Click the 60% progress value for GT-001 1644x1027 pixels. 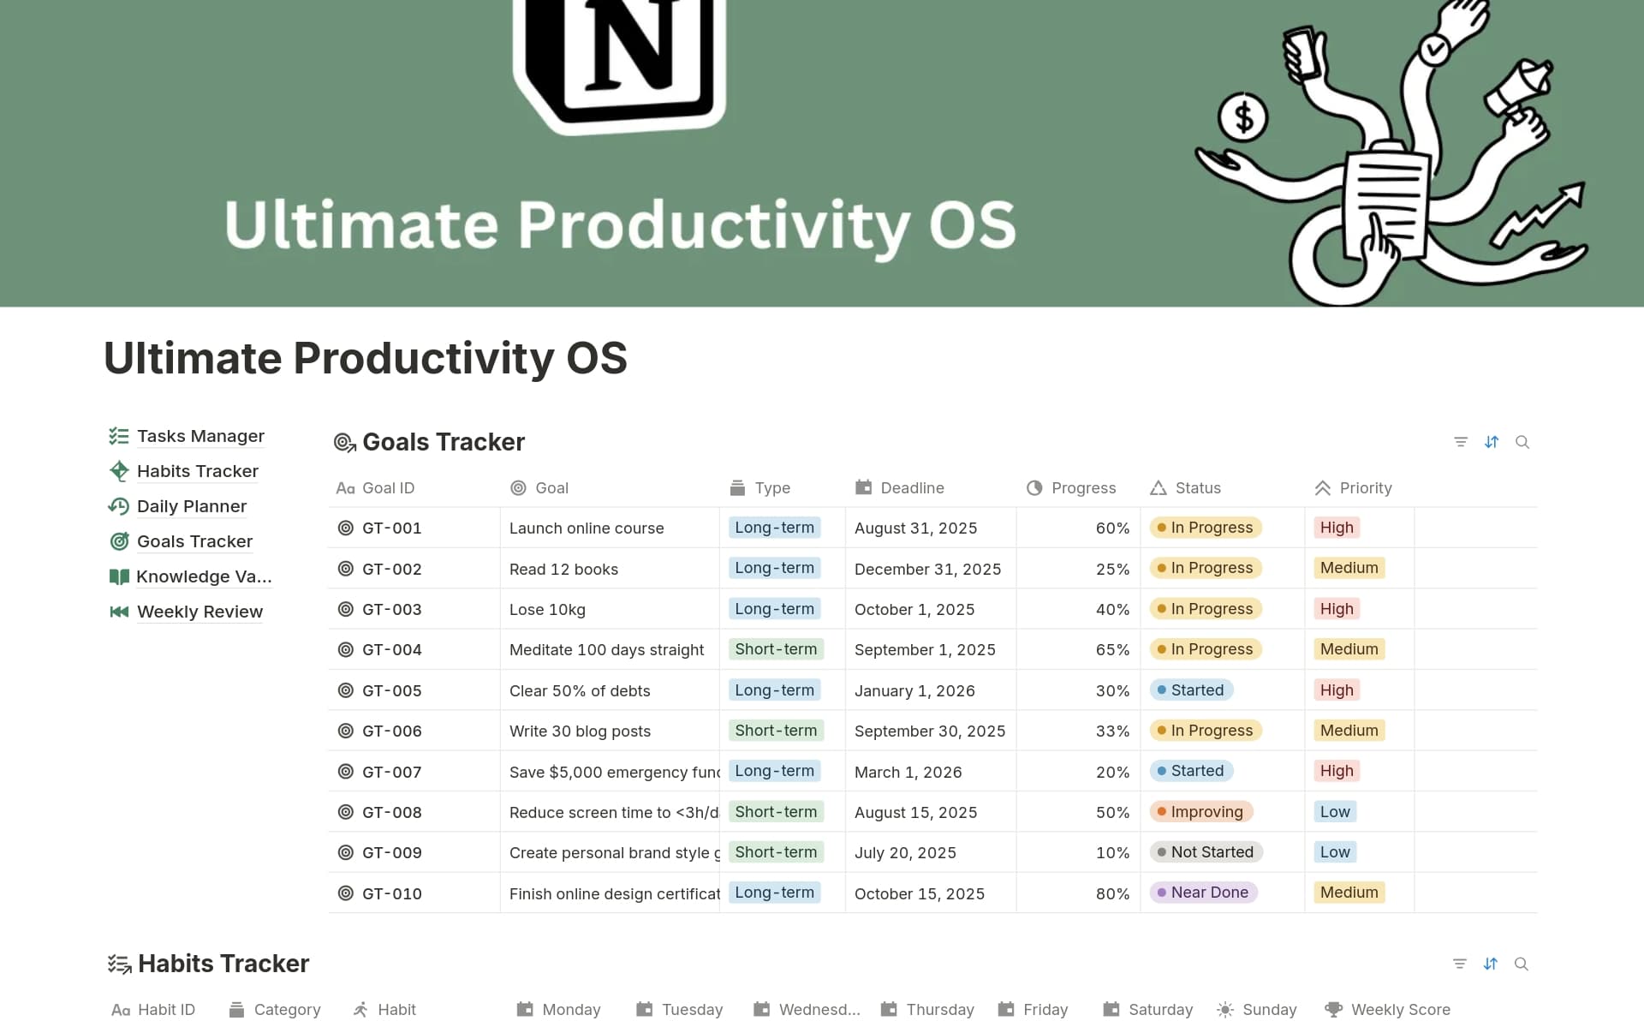point(1112,528)
